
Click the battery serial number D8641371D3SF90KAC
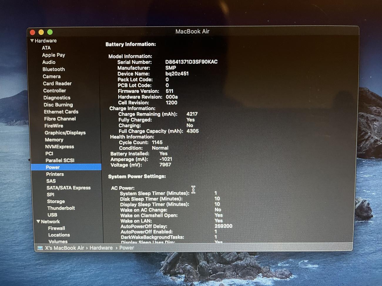(x=191, y=62)
